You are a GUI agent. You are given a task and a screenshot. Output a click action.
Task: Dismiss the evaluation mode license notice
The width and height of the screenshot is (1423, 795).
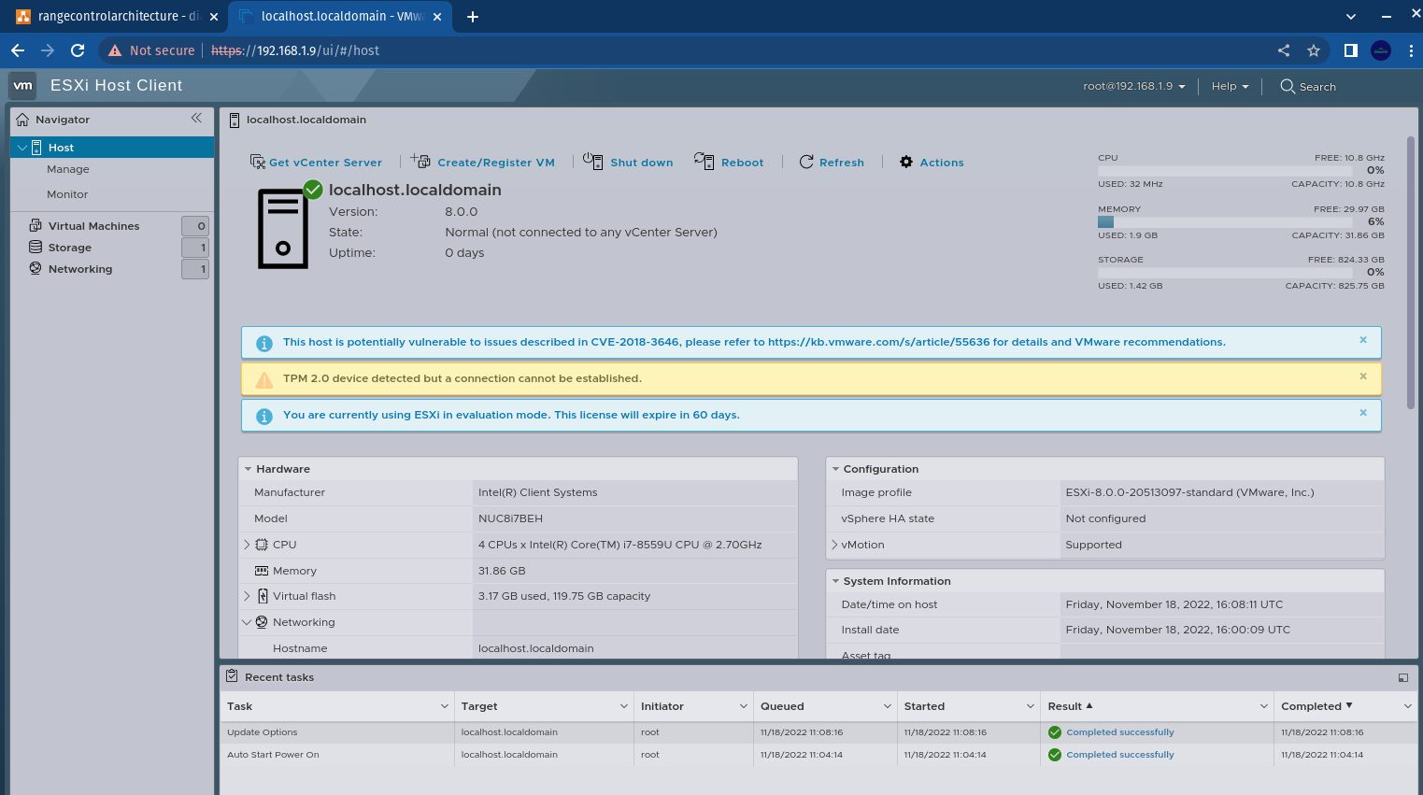pos(1363,413)
